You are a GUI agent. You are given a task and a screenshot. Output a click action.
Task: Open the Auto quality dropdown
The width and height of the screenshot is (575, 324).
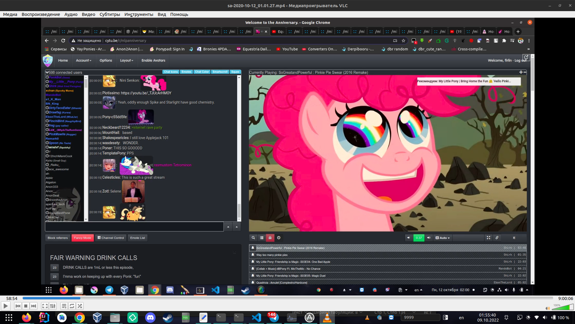point(442,238)
